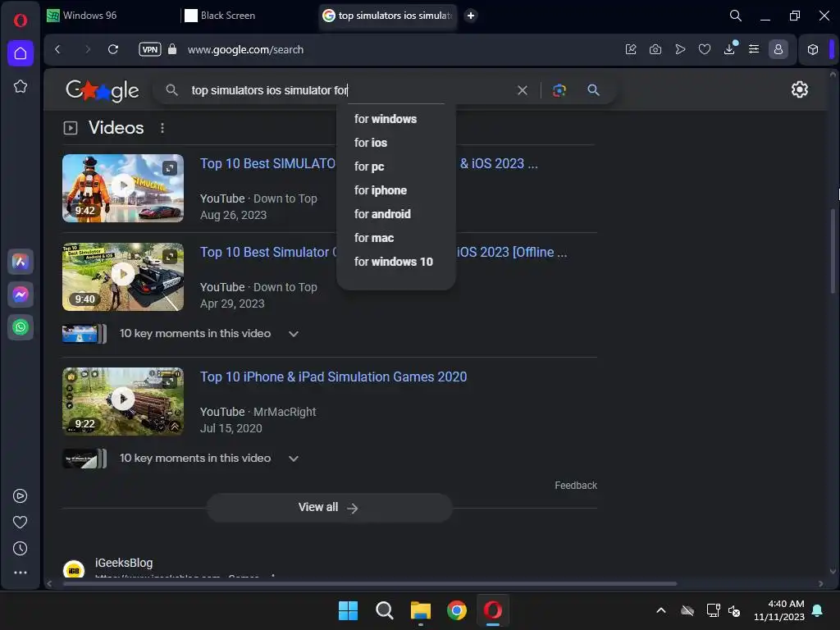Screen dimensions: 840x630
Task: View site security lock info
Action: coord(172,49)
